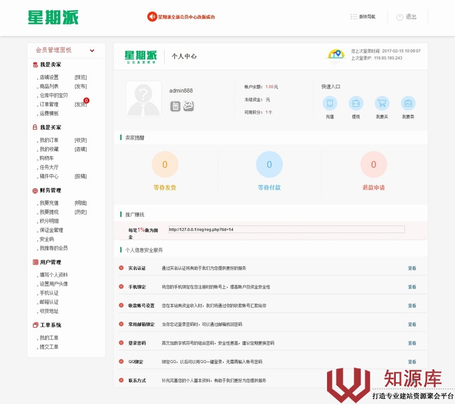
Task: Click 查看 for 实名认证
Action: (x=412, y=268)
